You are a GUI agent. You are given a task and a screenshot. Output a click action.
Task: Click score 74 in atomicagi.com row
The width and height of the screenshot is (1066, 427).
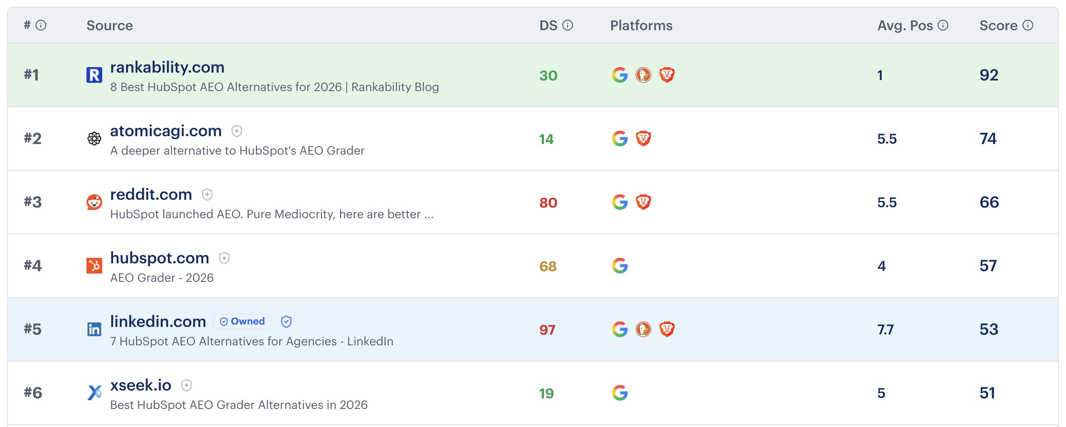pyautogui.click(x=988, y=139)
